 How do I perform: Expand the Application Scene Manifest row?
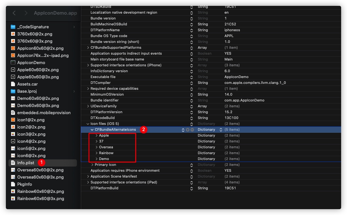point(88,176)
